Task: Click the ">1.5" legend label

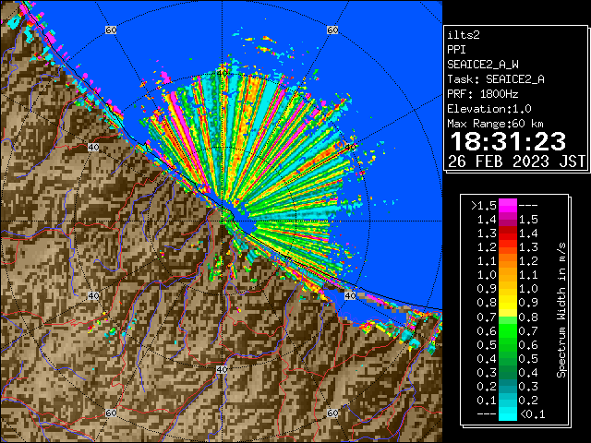Action: pos(484,206)
